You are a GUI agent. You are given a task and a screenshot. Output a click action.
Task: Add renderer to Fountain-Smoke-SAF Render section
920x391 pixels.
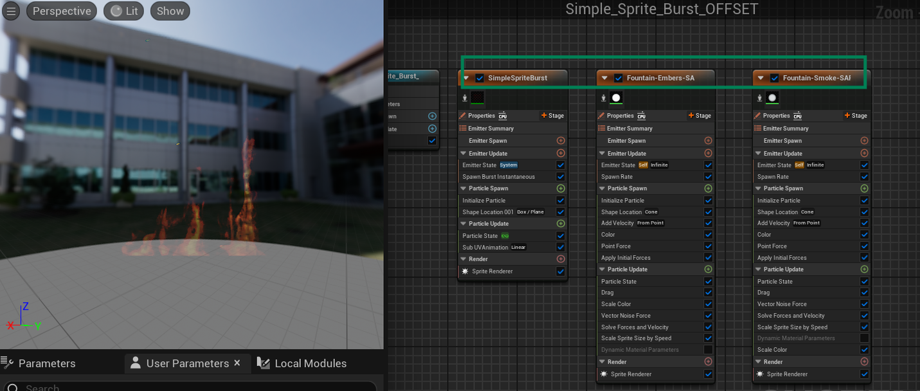click(864, 361)
